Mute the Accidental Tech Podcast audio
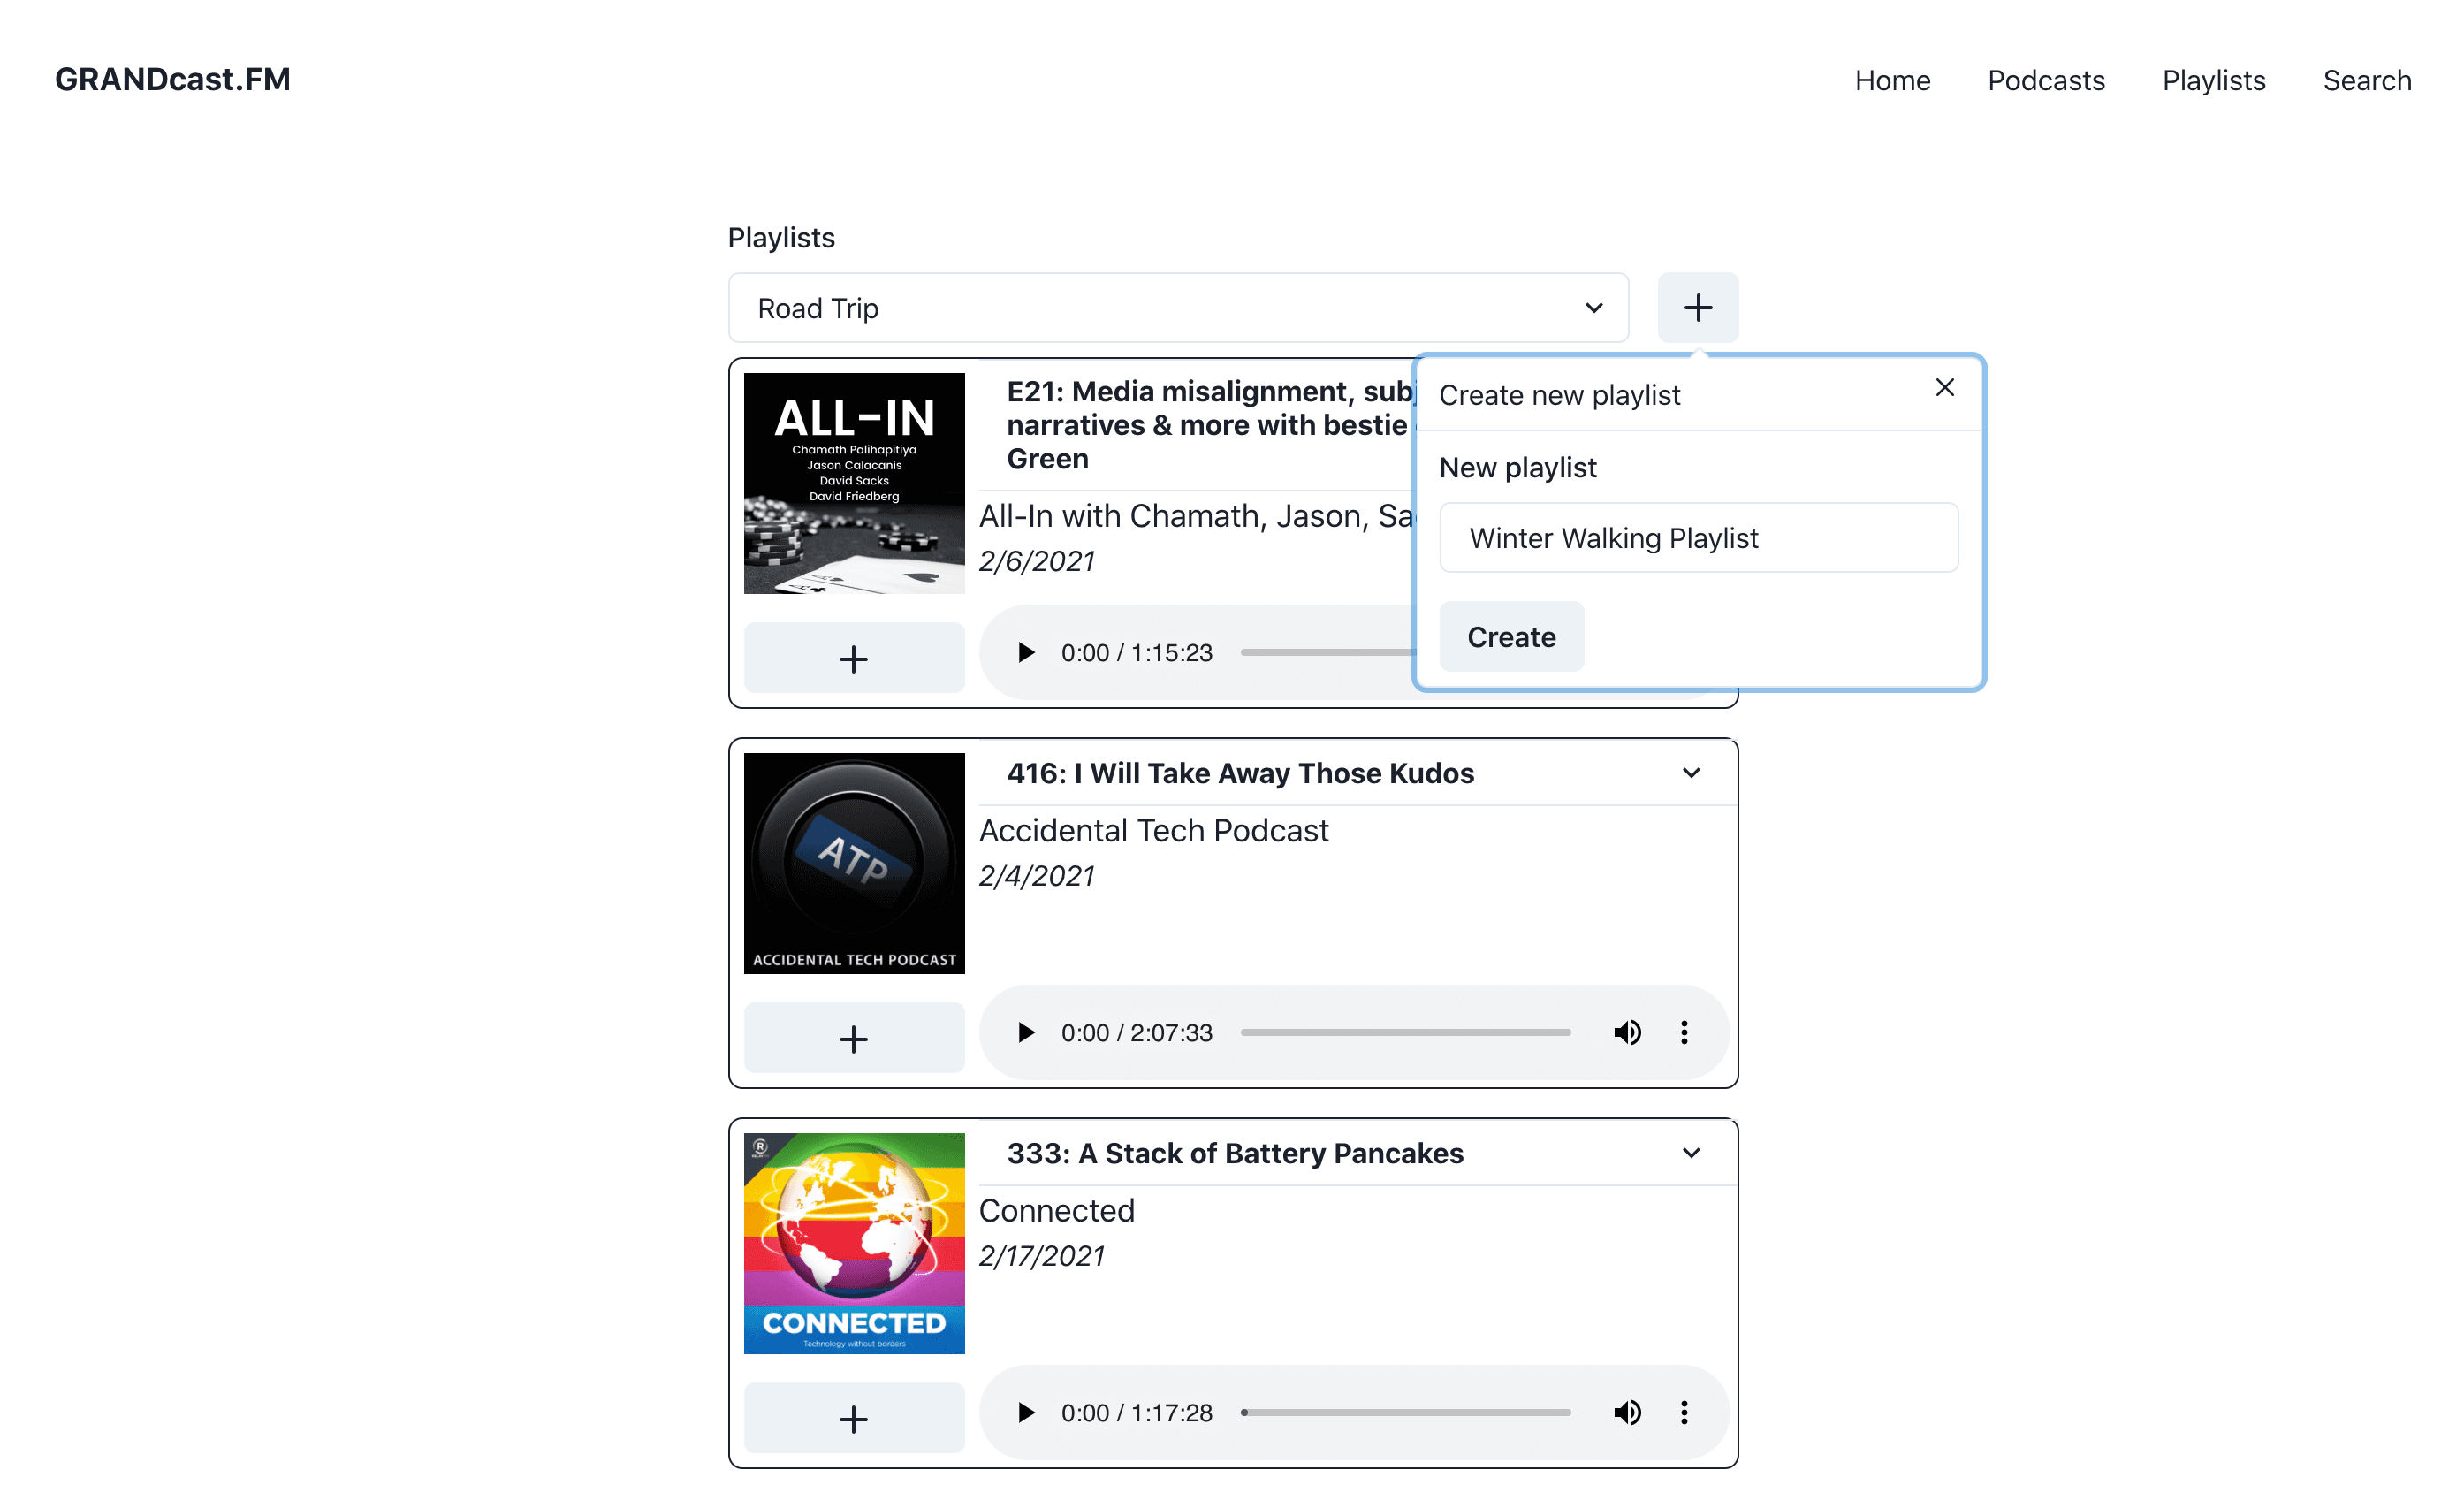The height and width of the screenshot is (1485, 2464). click(1626, 1032)
